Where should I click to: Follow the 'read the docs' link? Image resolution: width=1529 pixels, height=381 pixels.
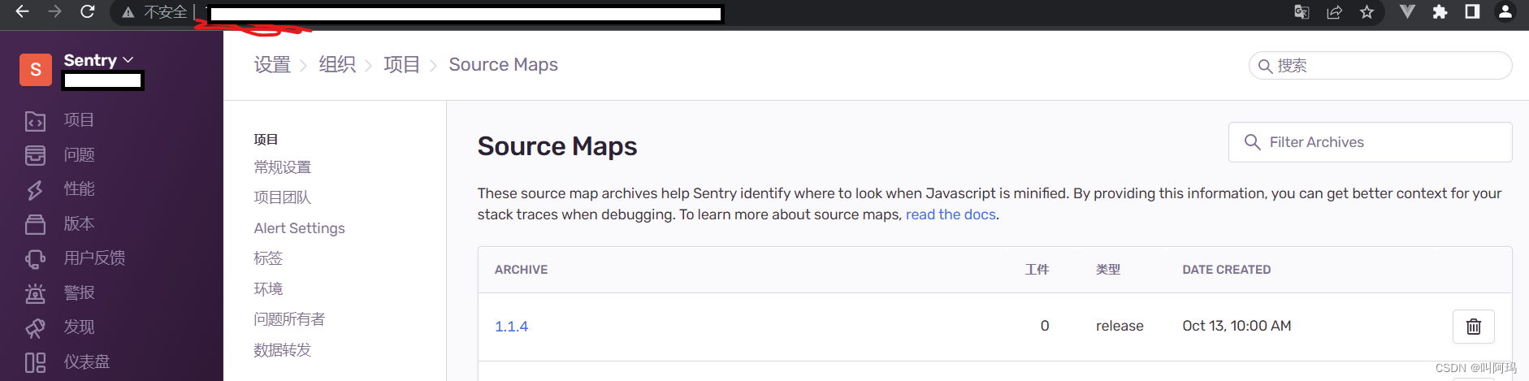951,214
